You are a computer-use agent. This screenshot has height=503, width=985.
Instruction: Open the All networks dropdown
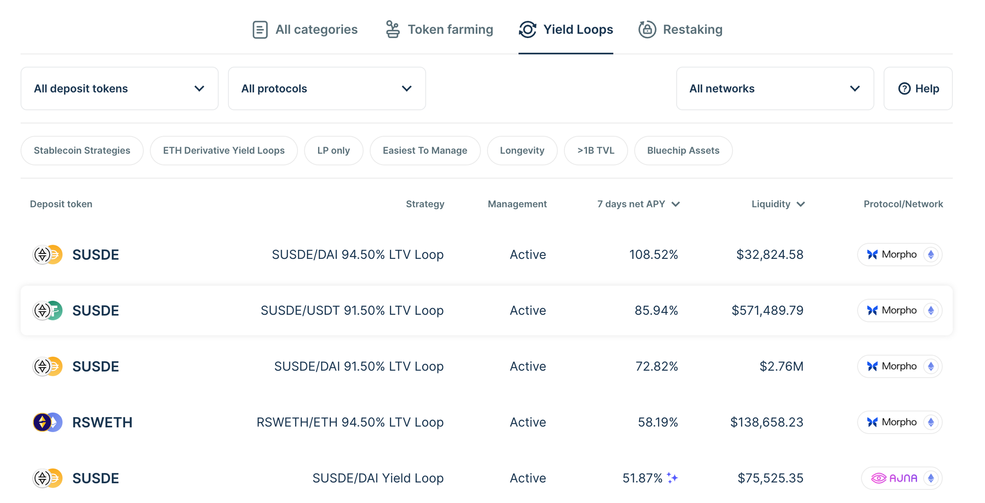775,89
